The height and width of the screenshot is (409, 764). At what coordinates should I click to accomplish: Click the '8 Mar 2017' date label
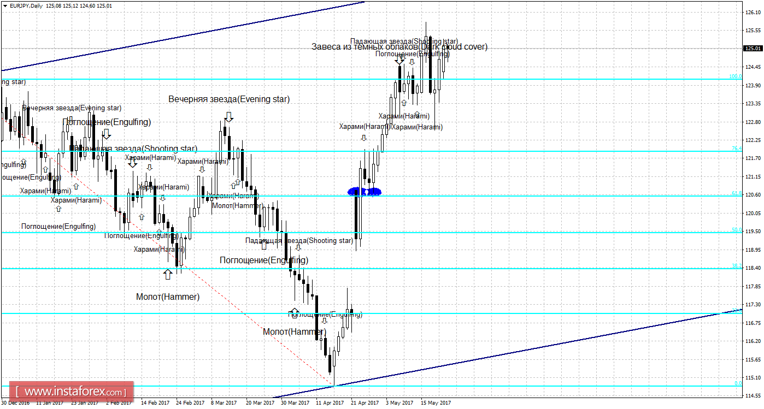point(224,403)
